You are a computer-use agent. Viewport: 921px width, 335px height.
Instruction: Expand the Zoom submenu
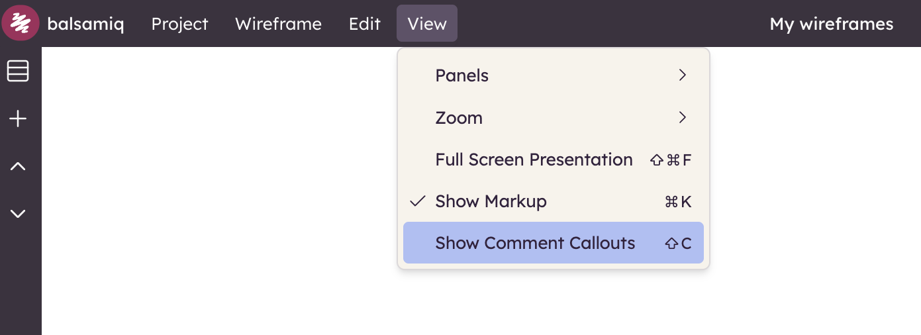pos(459,118)
